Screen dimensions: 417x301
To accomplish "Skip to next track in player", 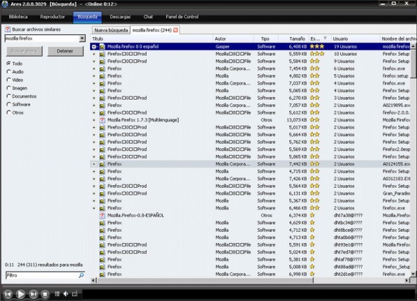I will coord(33,294).
